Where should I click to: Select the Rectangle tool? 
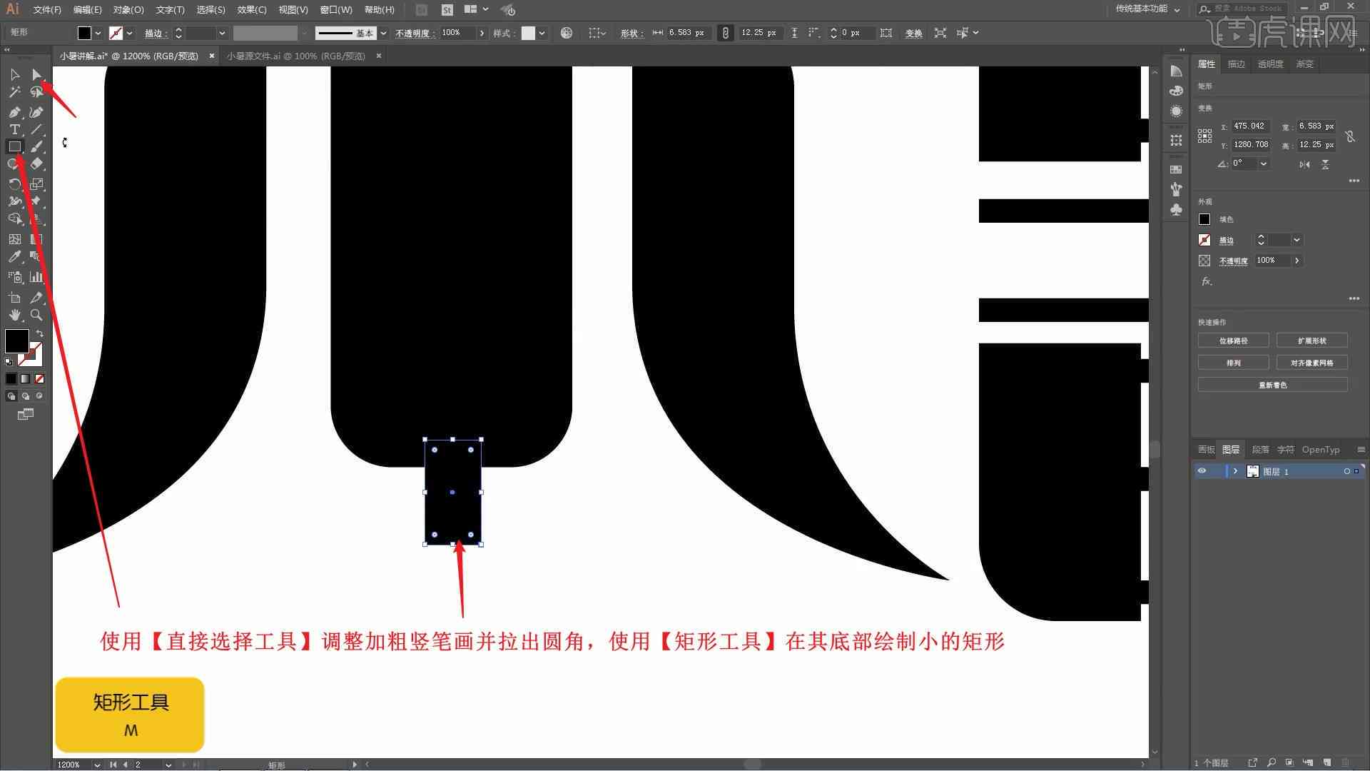[x=13, y=147]
